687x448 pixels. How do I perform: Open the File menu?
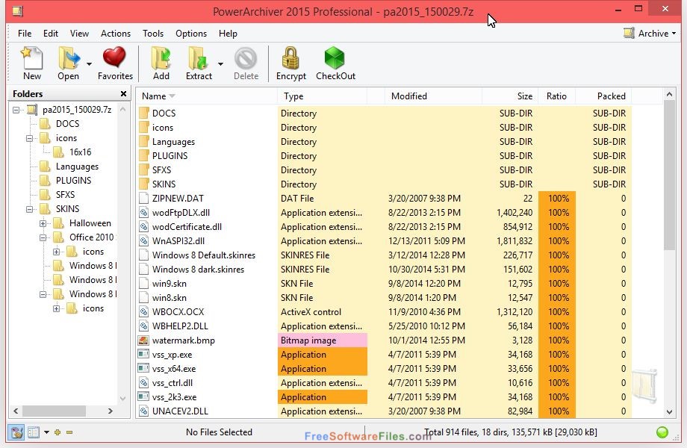pyautogui.click(x=25, y=34)
